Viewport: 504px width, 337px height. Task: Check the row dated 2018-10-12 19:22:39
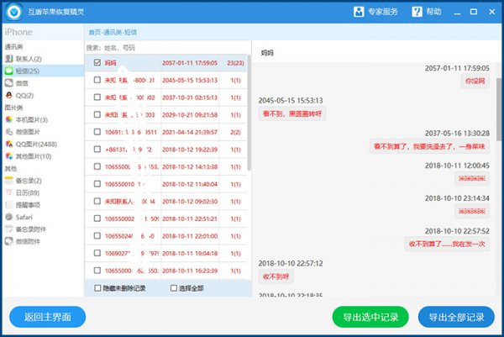point(97,150)
